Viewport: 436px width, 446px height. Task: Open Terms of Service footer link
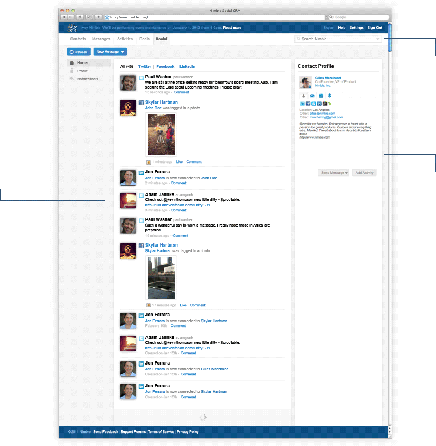click(161, 432)
